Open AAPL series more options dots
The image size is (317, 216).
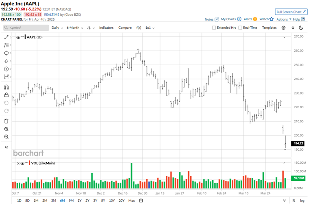[x=22, y=37]
